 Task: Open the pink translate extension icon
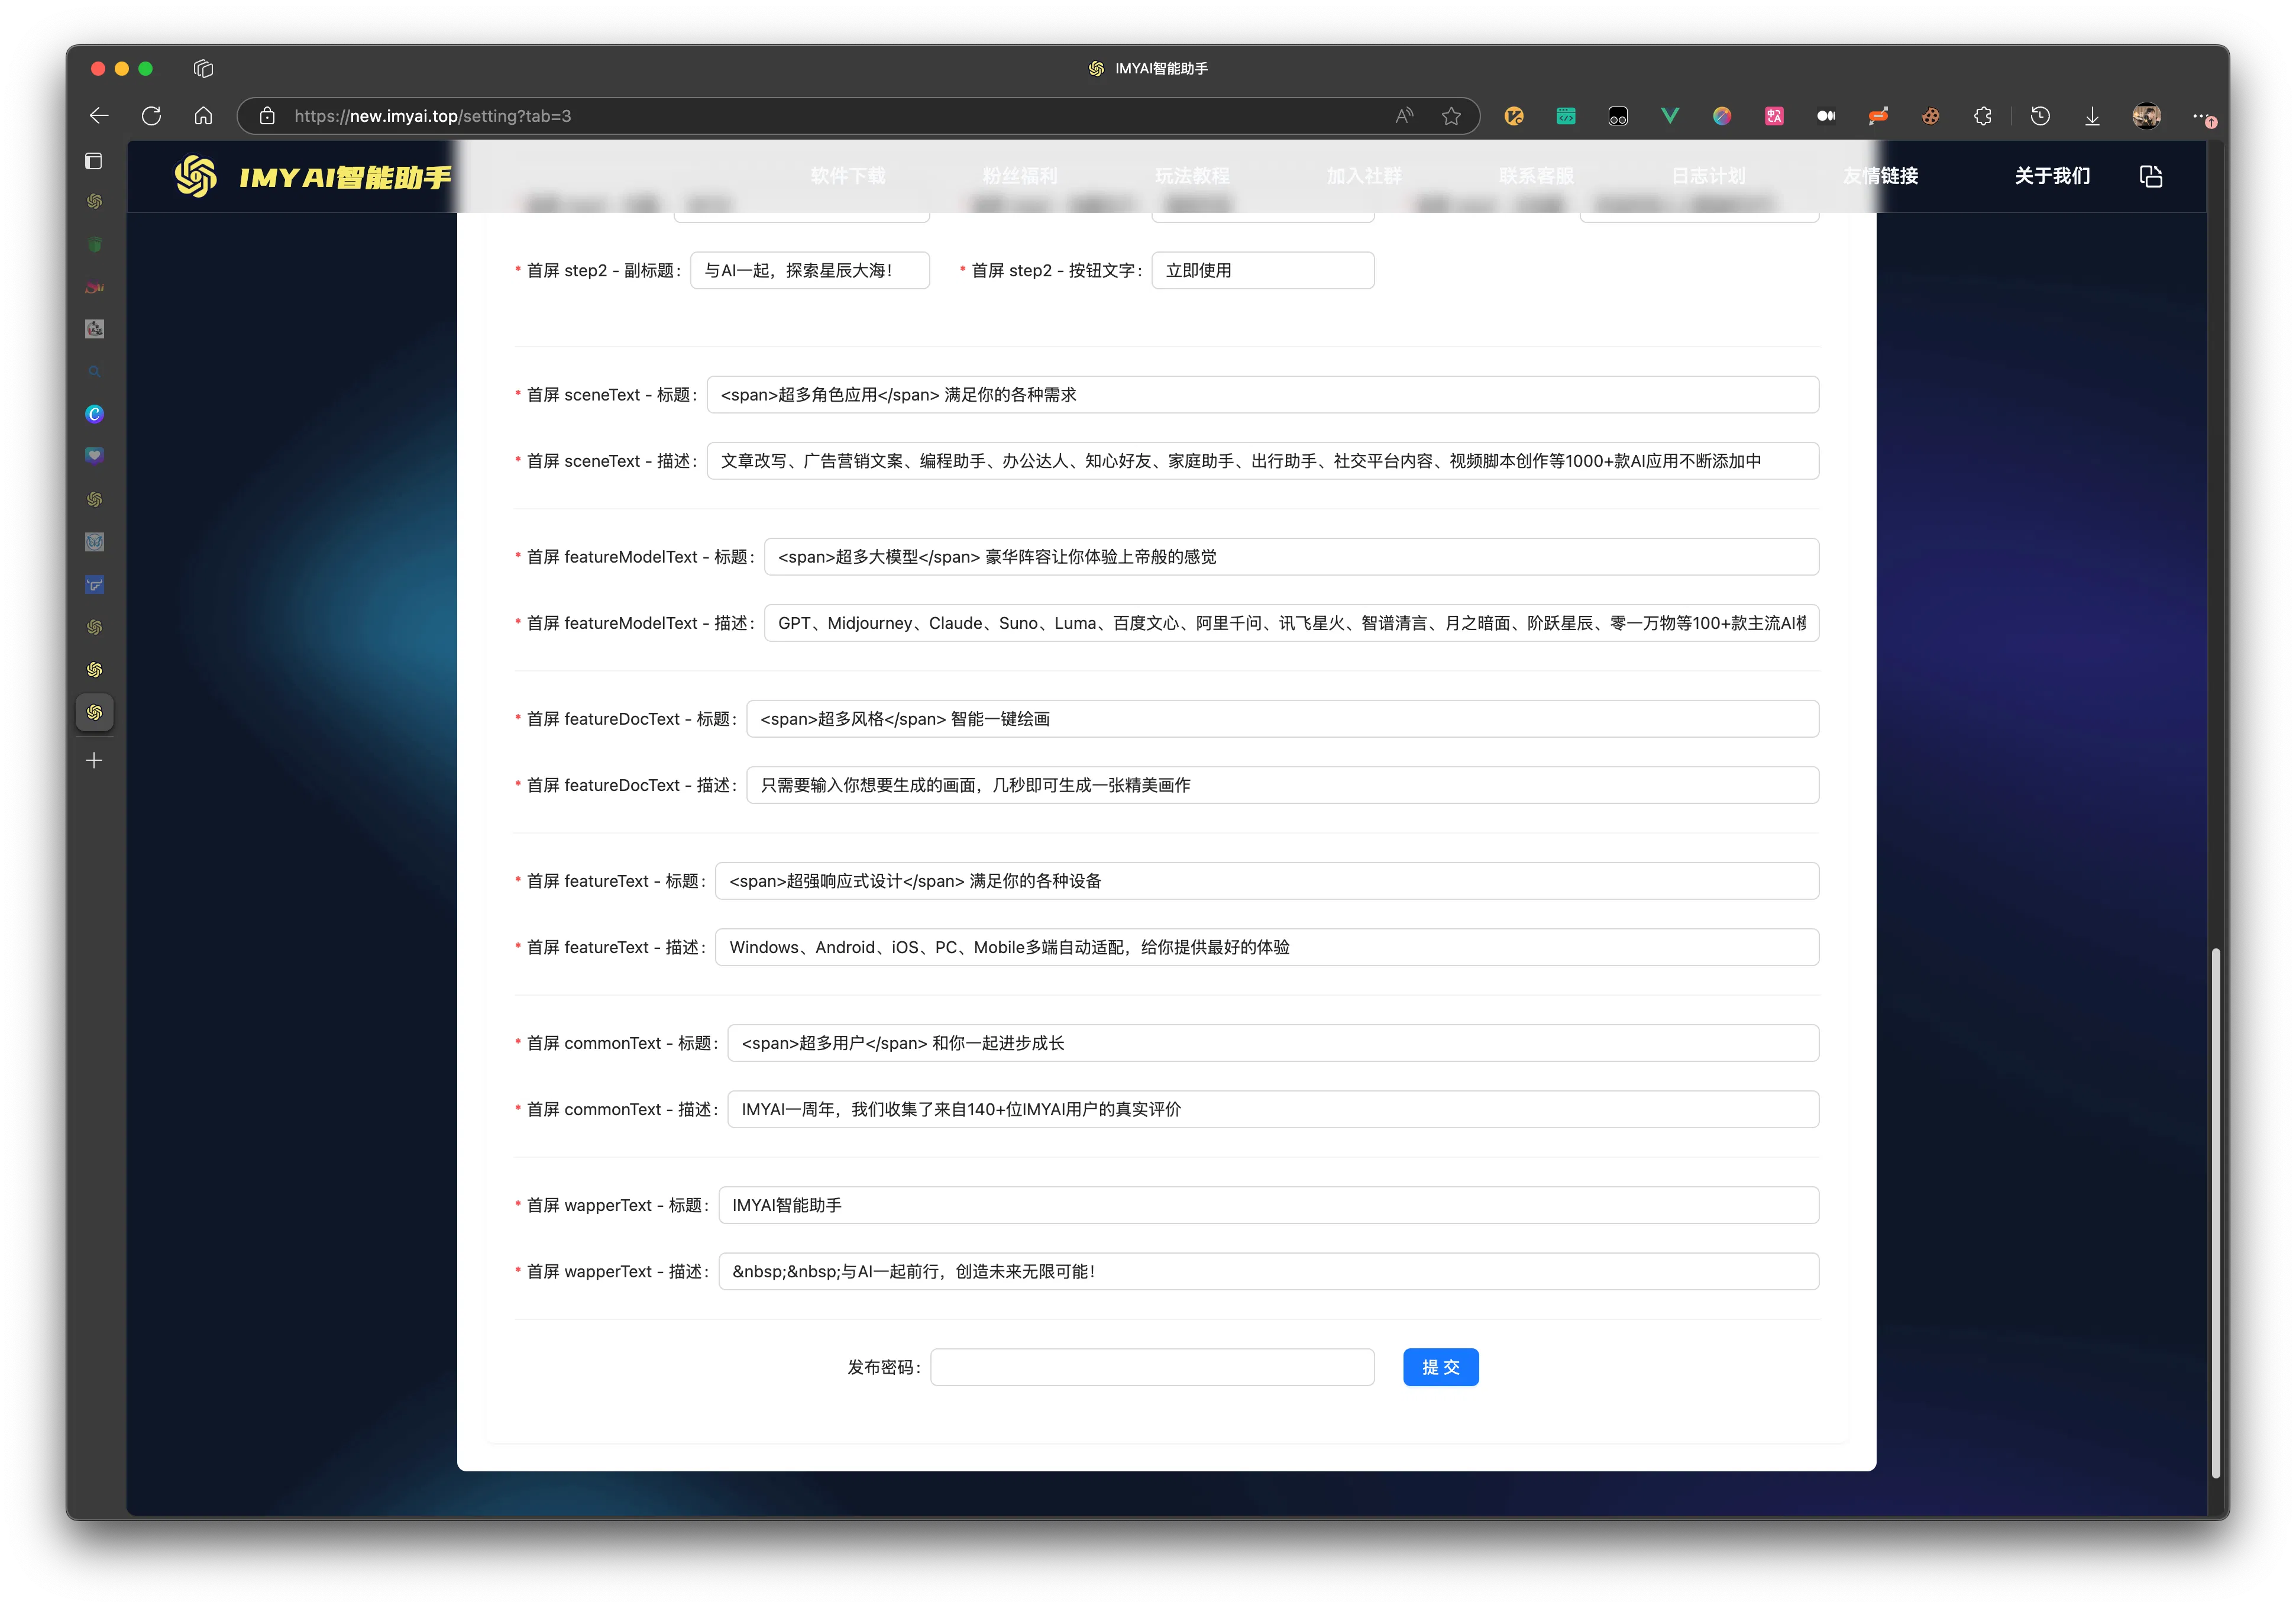point(1774,116)
